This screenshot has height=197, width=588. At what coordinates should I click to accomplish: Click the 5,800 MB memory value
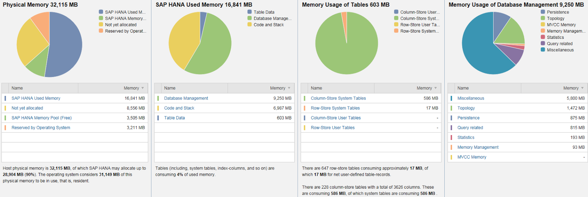coord(576,98)
